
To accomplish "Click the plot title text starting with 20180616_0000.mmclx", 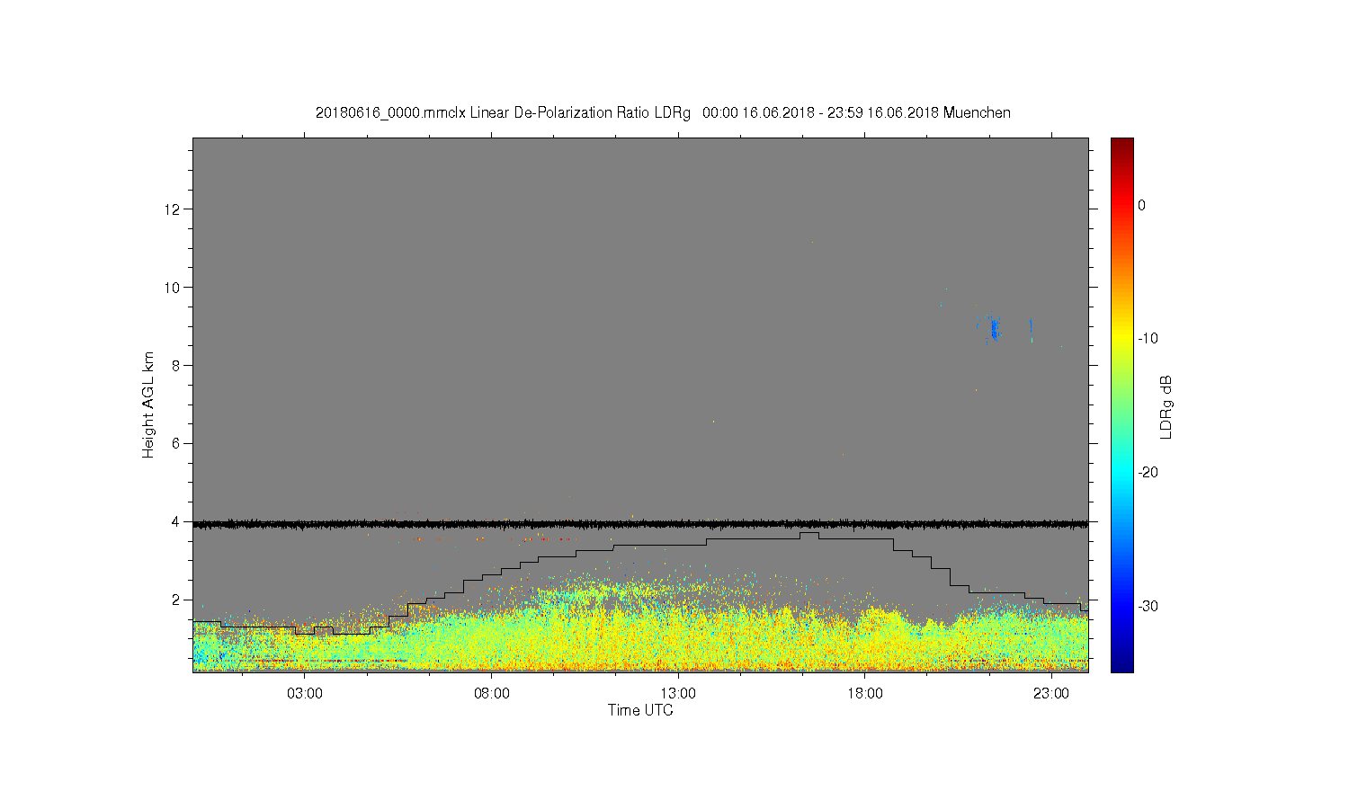I will point(663,113).
